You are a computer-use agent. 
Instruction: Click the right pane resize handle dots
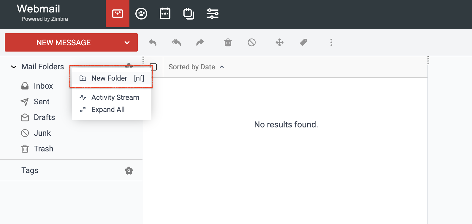coord(428,60)
